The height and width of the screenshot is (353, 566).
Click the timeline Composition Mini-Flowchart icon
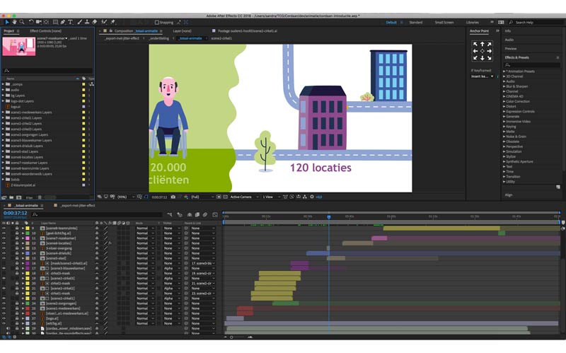point(170,215)
